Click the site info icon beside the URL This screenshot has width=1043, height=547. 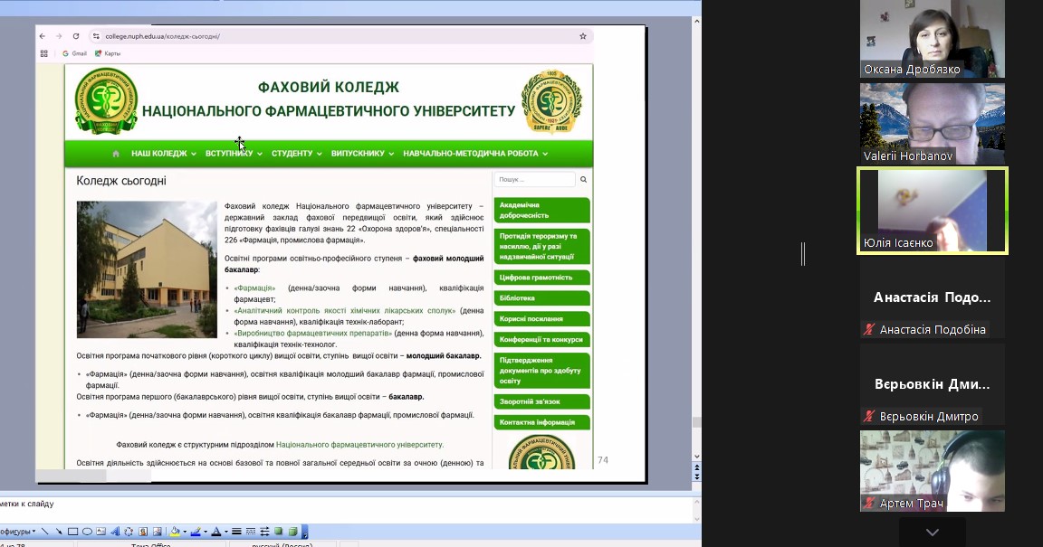click(x=97, y=36)
